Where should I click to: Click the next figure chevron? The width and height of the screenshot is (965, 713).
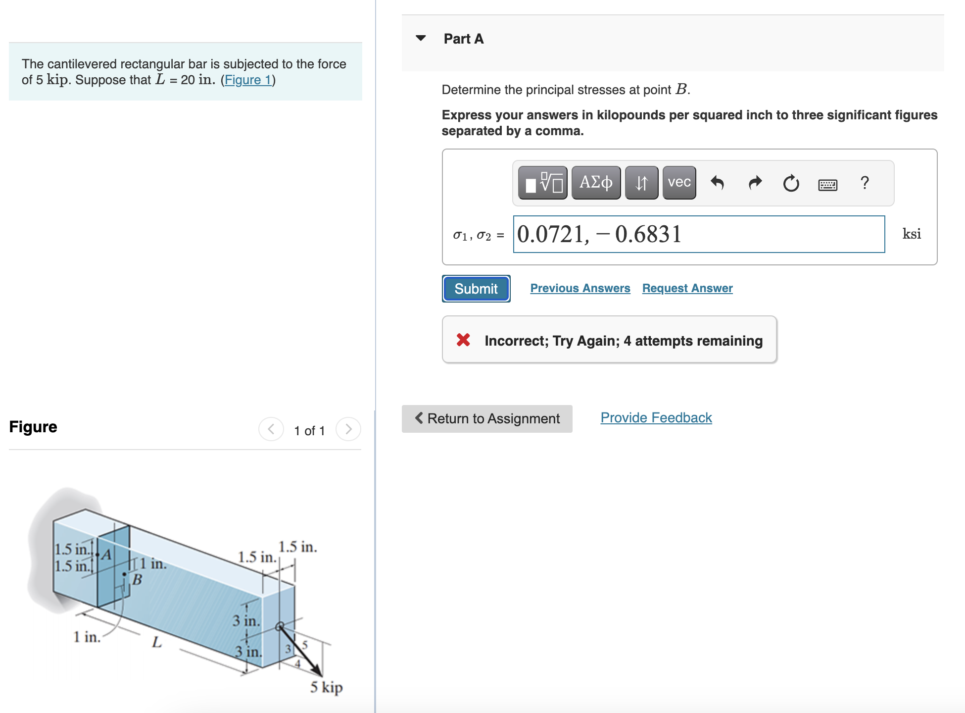pos(348,429)
